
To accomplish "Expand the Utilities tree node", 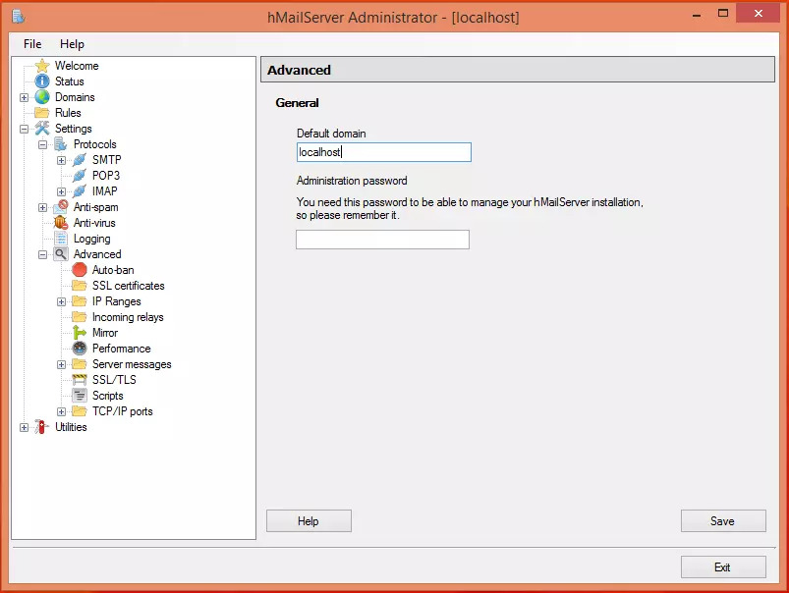I will [25, 427].
